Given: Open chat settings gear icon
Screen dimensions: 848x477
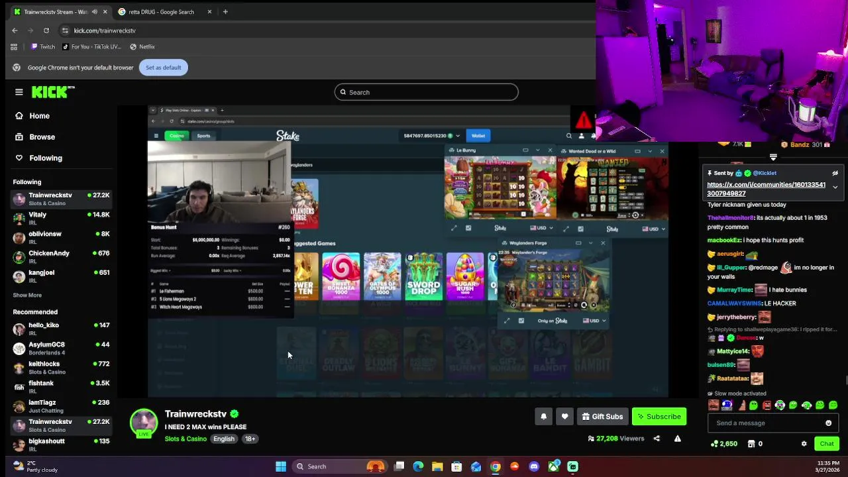Looking at the screenshot, I should point(804,444).
